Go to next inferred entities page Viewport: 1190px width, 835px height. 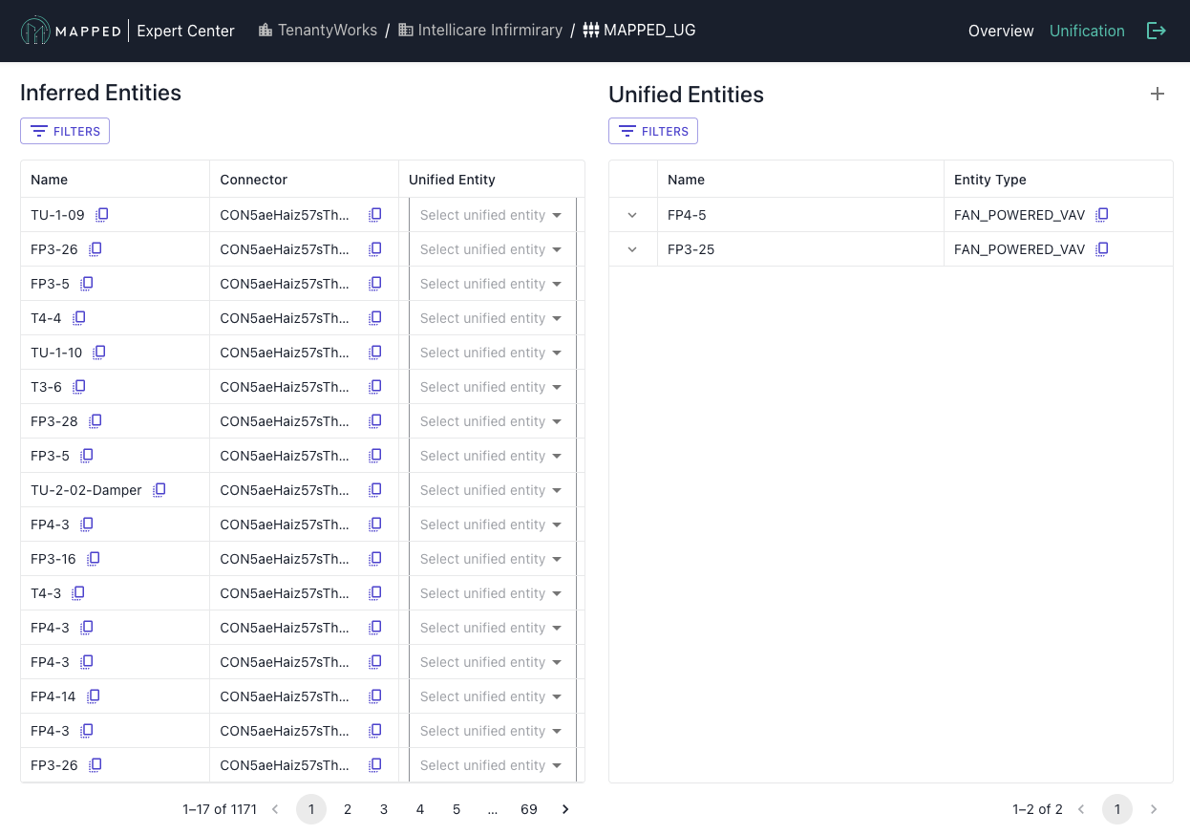(x=565, y=809)
